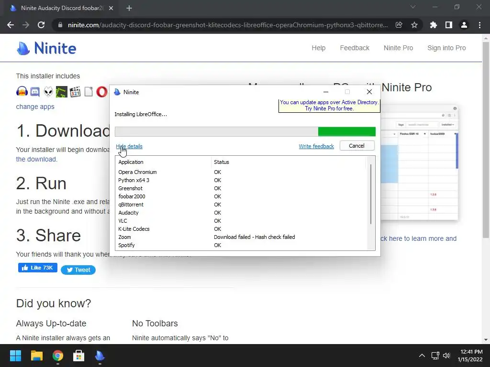Click the LibreOffice document icon

click(89, 92)
